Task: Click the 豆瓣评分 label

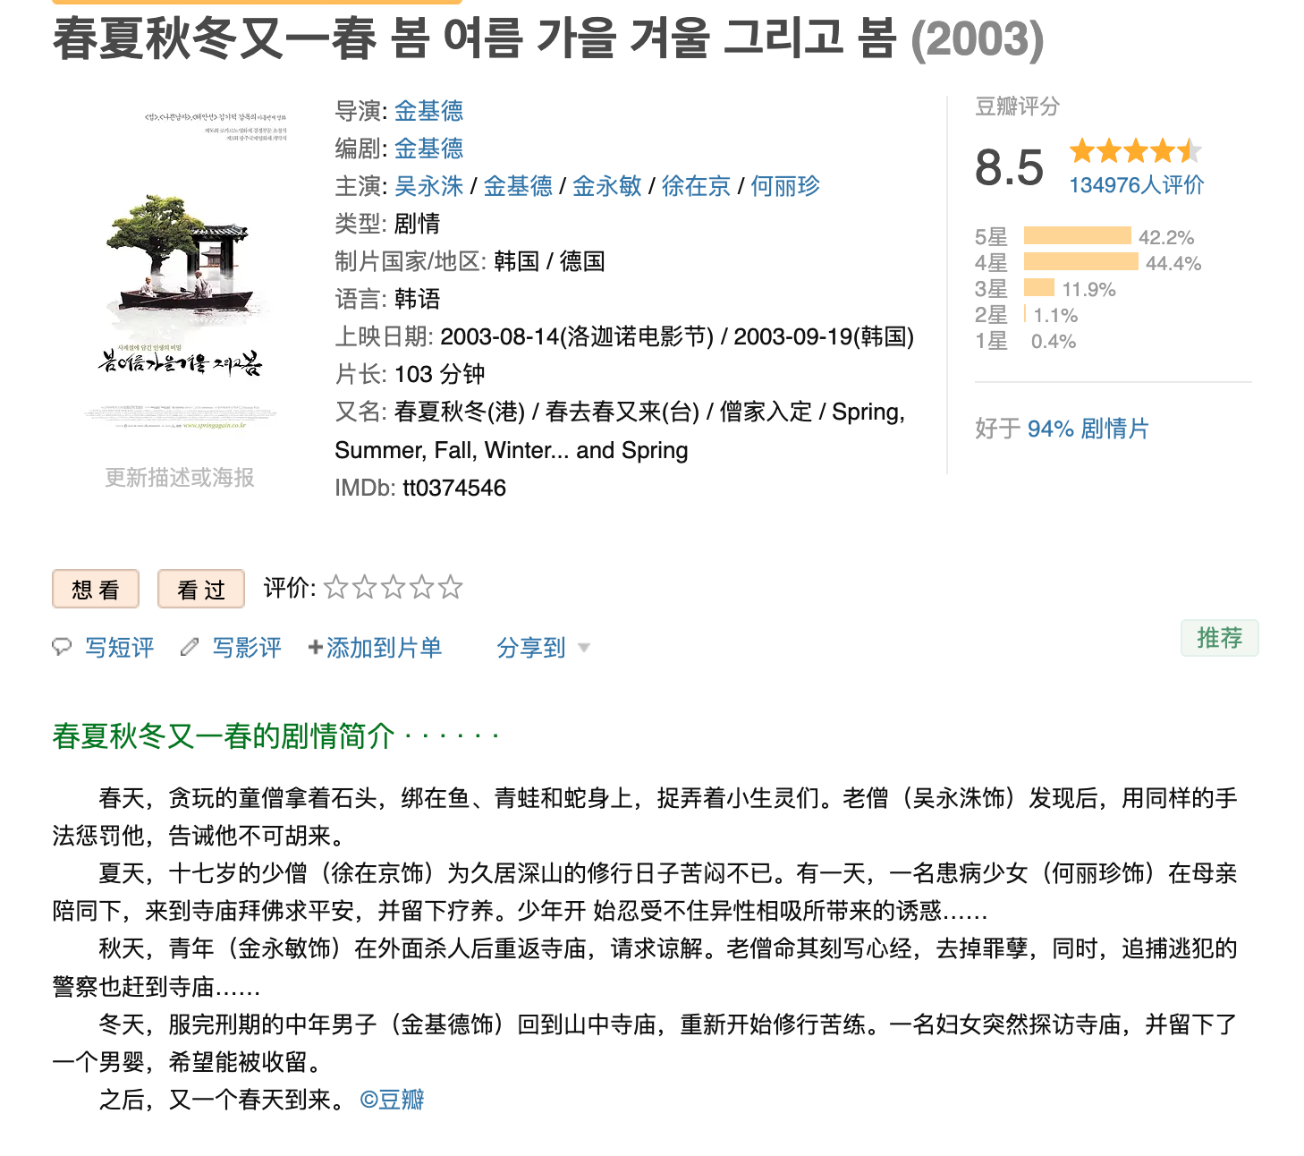Action: click(1018, 106)
